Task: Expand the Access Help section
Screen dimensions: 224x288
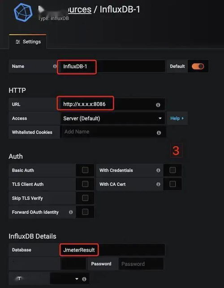Action: 177,118
